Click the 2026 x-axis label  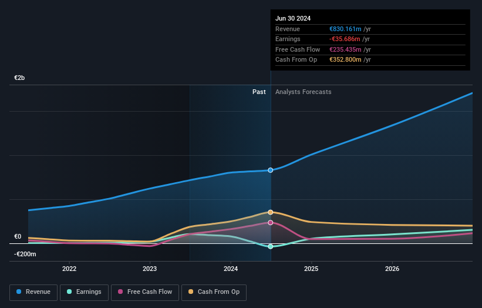pos(392,269)
